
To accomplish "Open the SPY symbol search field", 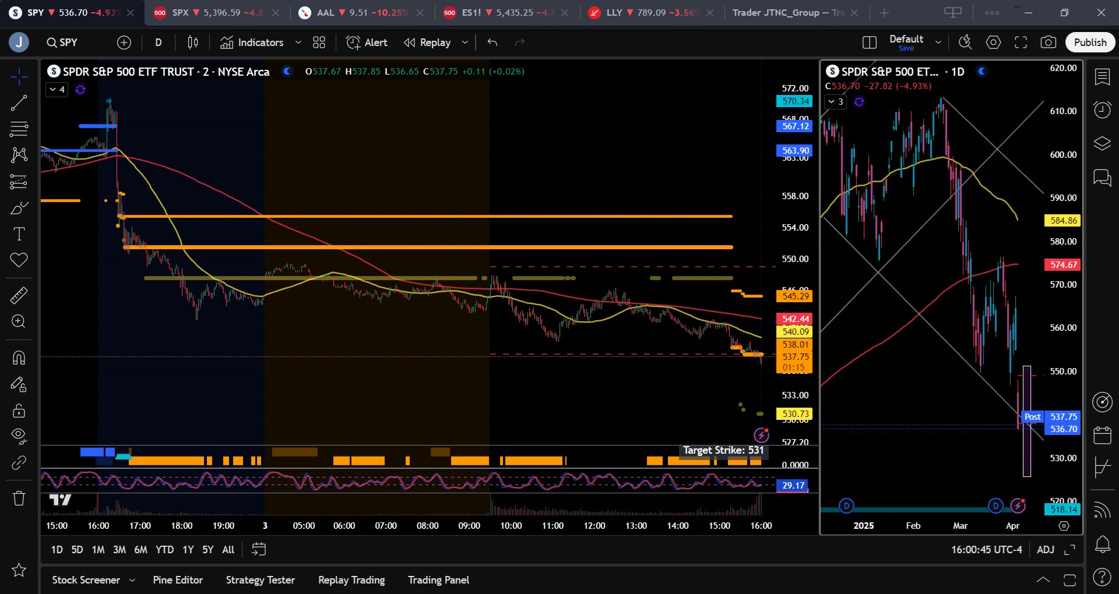I will click(x=62, y=43).
